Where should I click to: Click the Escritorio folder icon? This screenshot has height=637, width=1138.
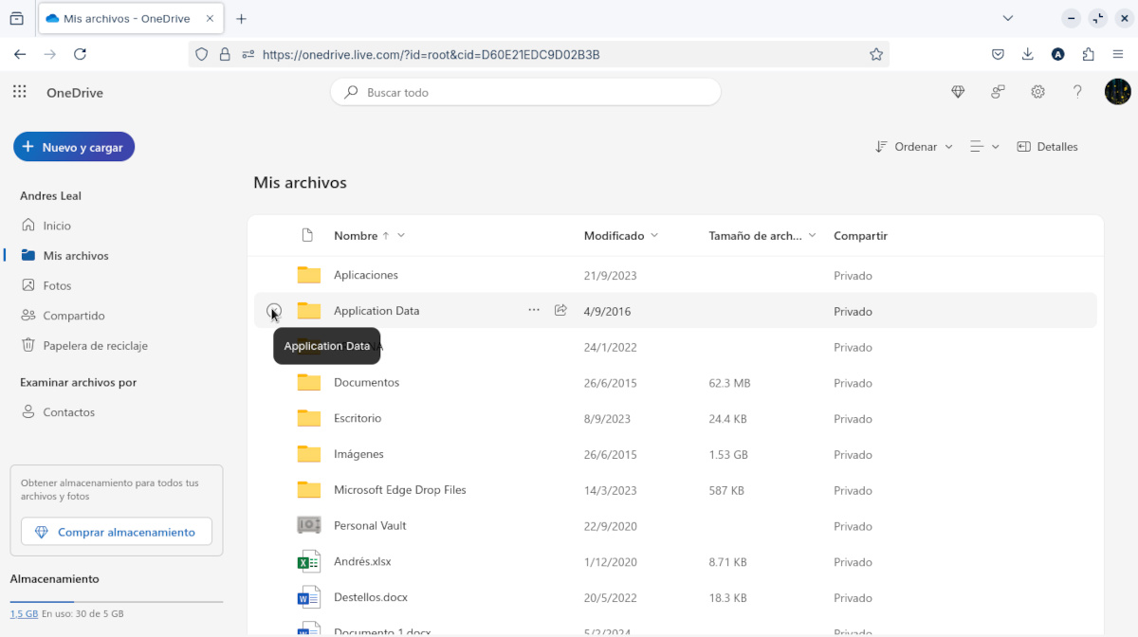point(309,418)
